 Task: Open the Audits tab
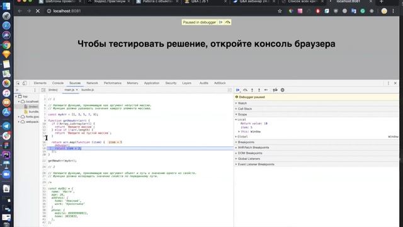pyautogui.click(x=204, y=83)
